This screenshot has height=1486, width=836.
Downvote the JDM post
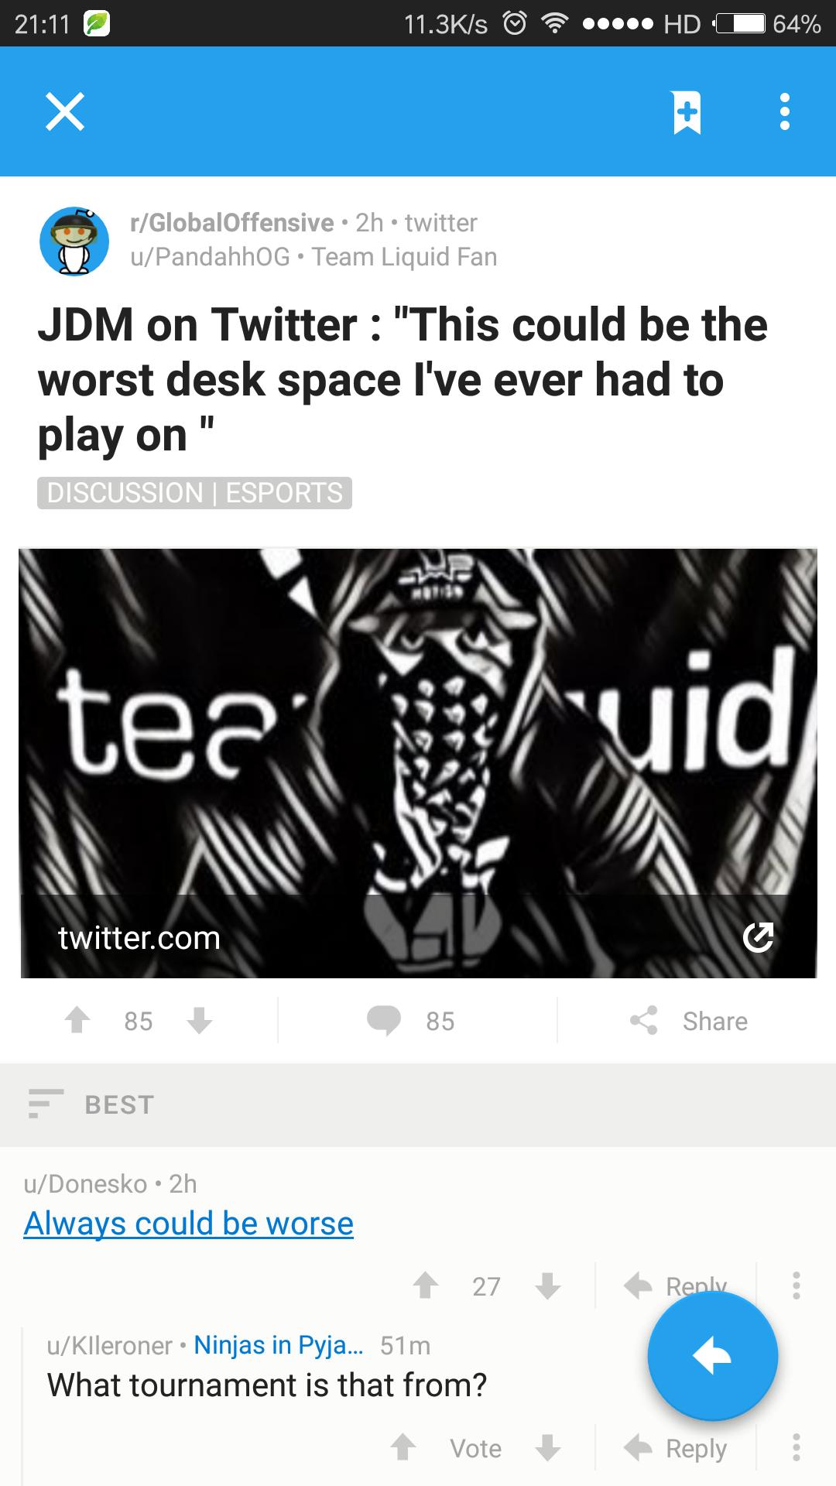click(x=200, y=1021)
